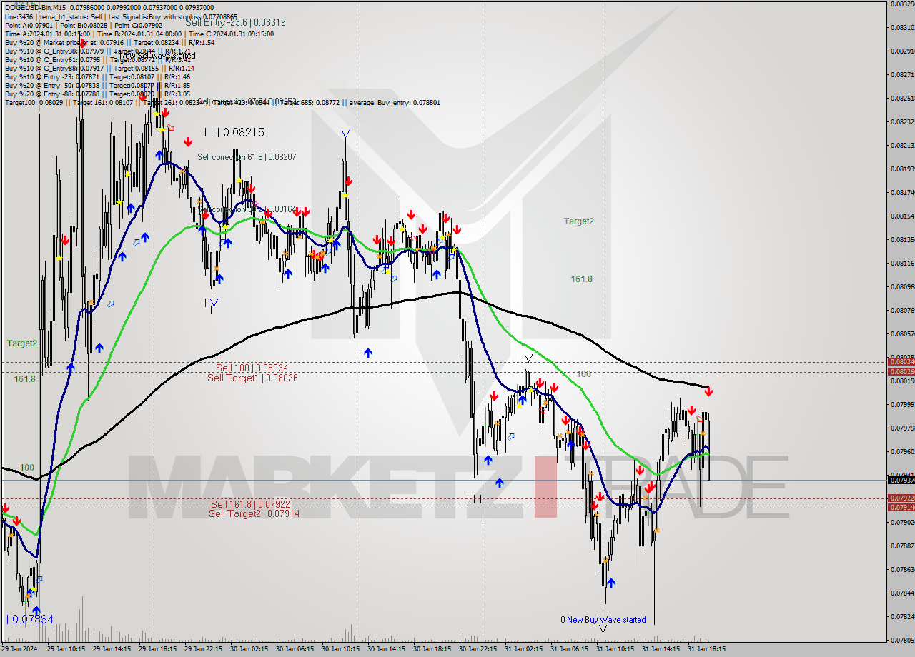Click the '29 Jan 18:15' time axis label
The width and height of the screenshot is (915, 657).
[x=157, y=650]
